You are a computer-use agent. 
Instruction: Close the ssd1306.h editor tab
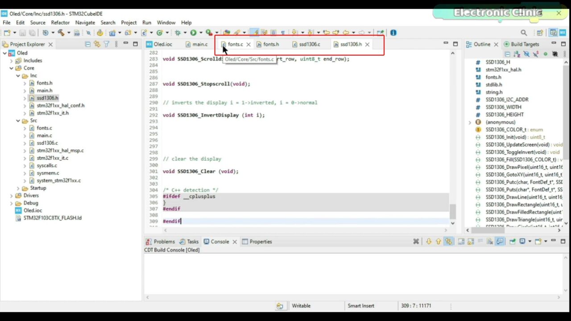point(367,45)
